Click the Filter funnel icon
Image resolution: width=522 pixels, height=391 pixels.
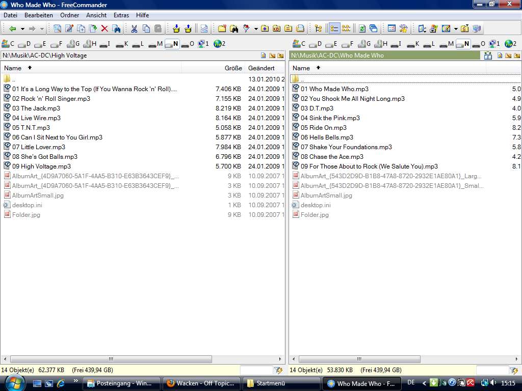pyautogui.click(x=246, y=29)
